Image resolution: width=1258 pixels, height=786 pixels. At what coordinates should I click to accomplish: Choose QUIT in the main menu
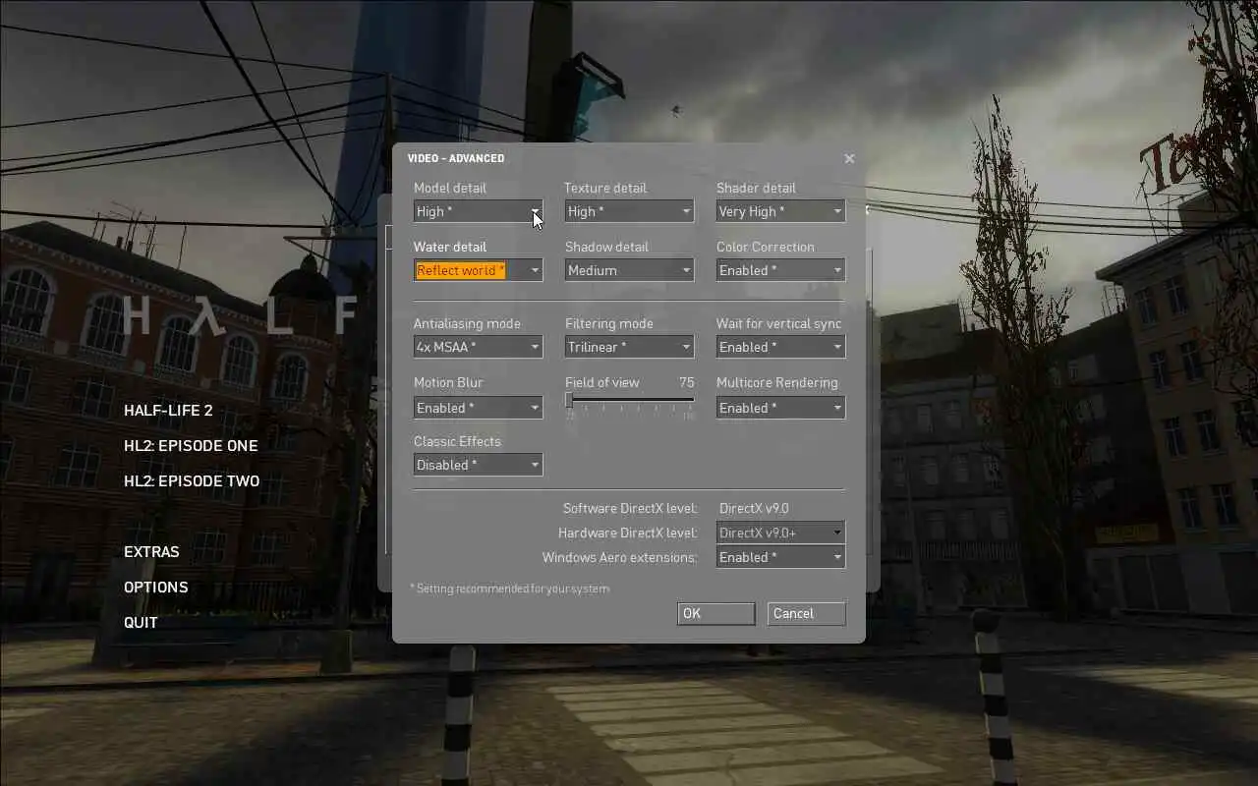click(x=141, y=623)
